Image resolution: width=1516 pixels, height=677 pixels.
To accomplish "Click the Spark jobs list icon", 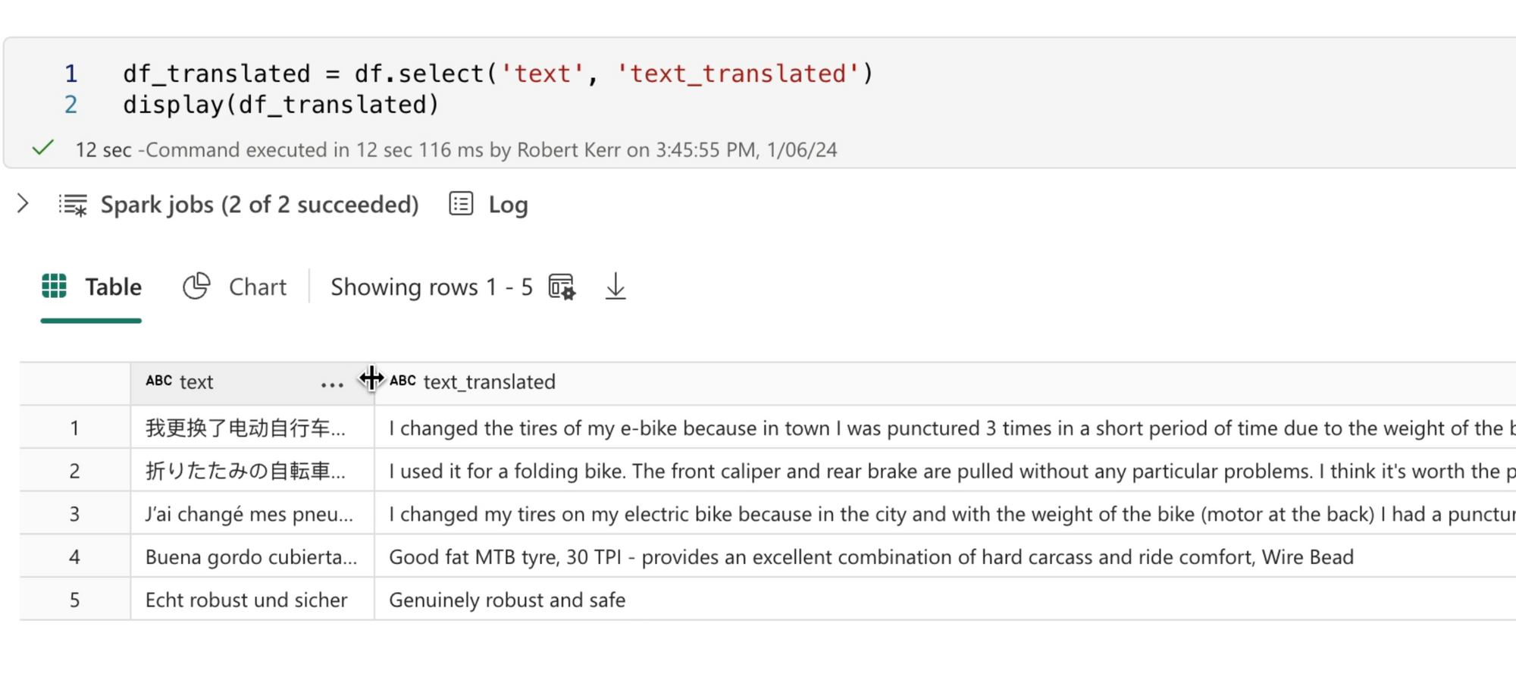I will tap(74, 205).
